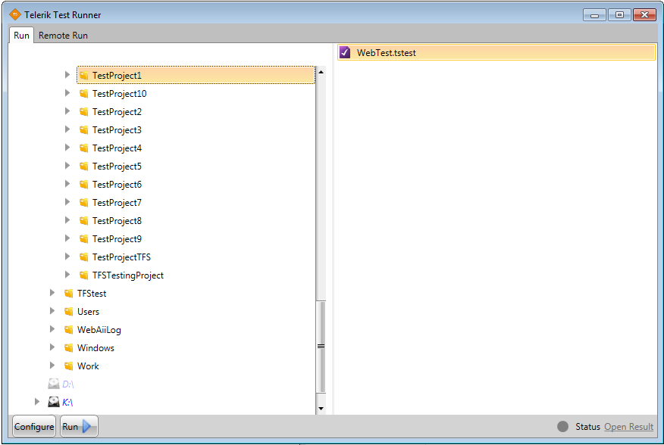Expand the Windows folder node
The width and height of the screenshot is (664, 445).
52,347
